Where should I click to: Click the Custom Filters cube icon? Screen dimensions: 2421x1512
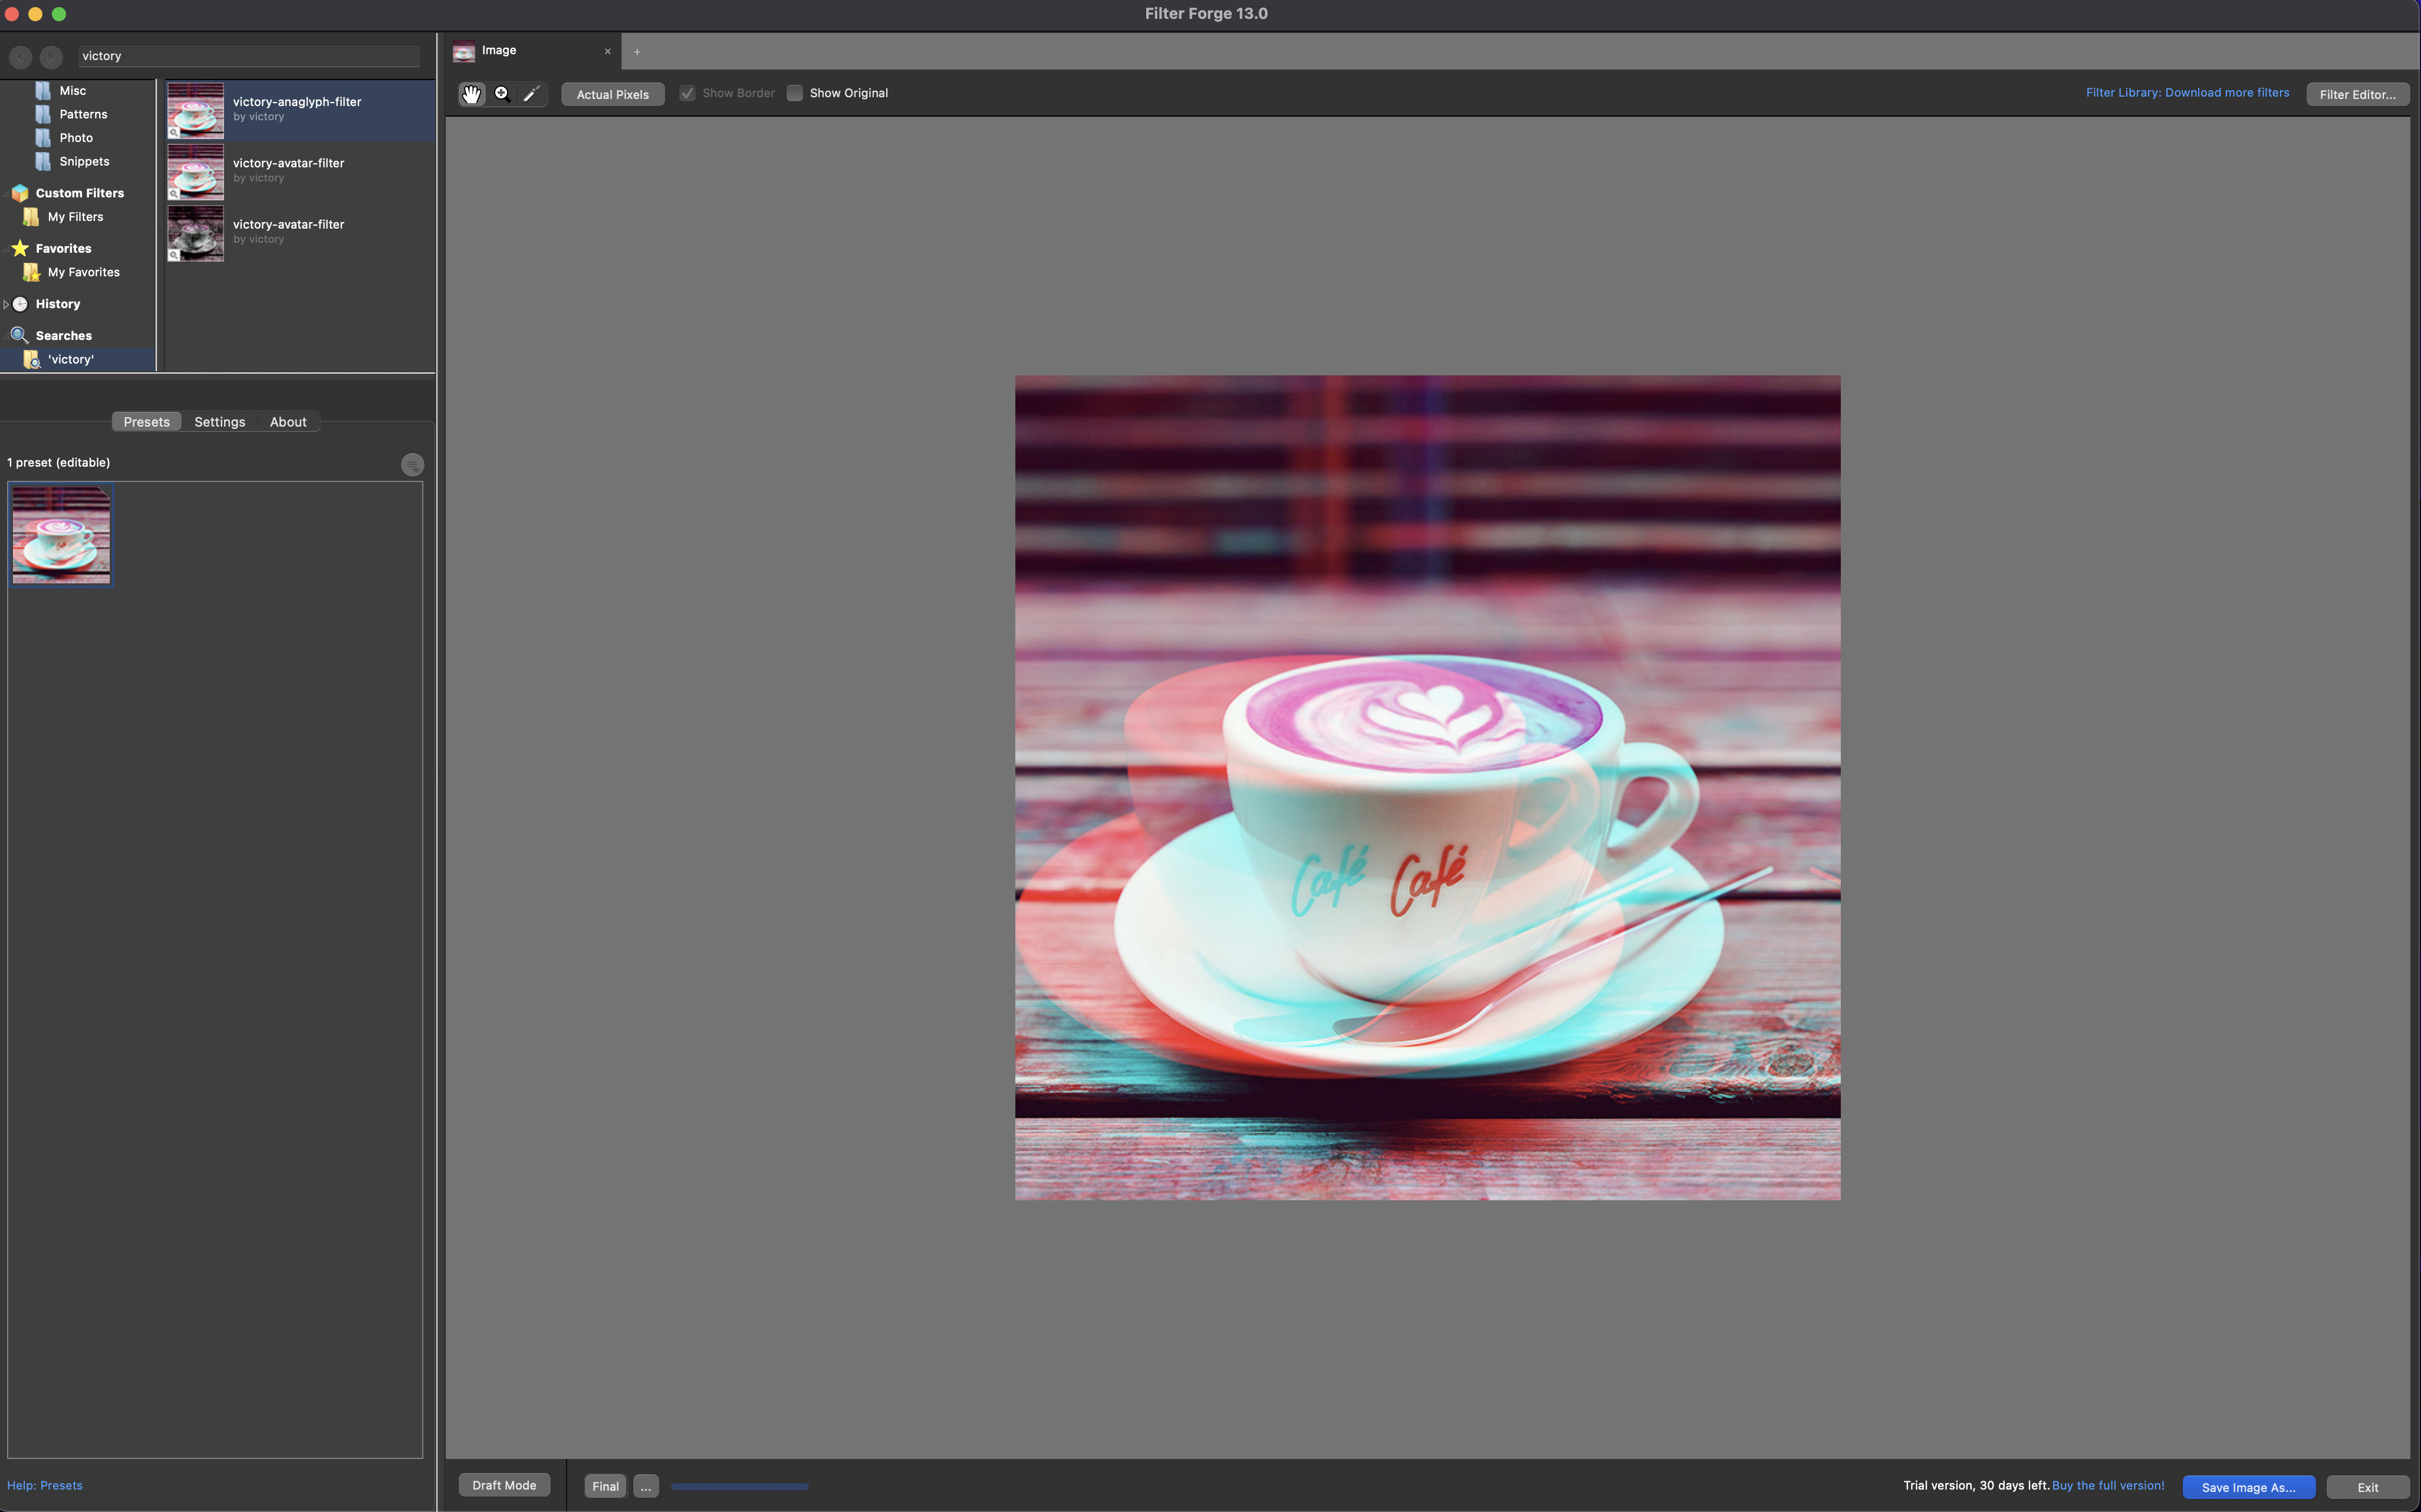[x=20, y=193]
